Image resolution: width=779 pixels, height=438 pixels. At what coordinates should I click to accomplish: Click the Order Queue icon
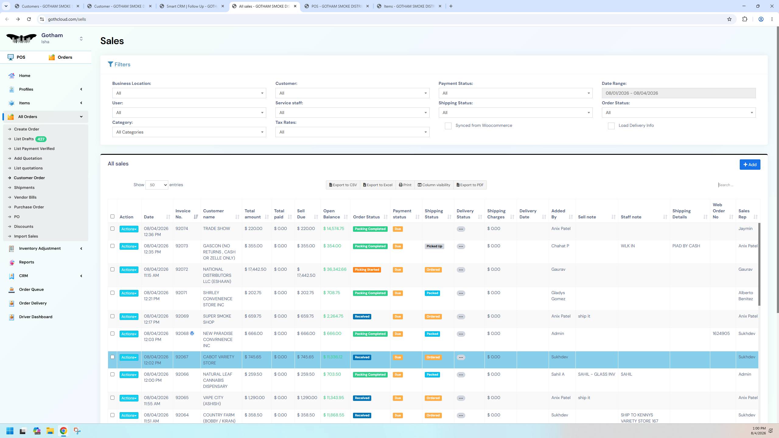12,289
